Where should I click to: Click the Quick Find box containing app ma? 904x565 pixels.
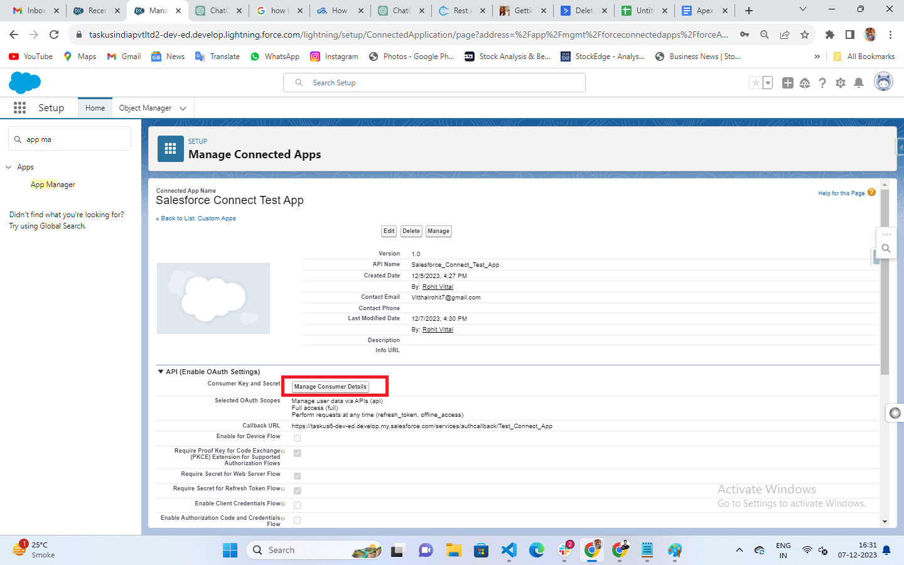point(70,139)
